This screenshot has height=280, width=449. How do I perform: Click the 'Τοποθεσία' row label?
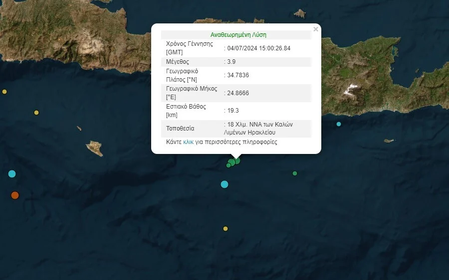point(180,129)
